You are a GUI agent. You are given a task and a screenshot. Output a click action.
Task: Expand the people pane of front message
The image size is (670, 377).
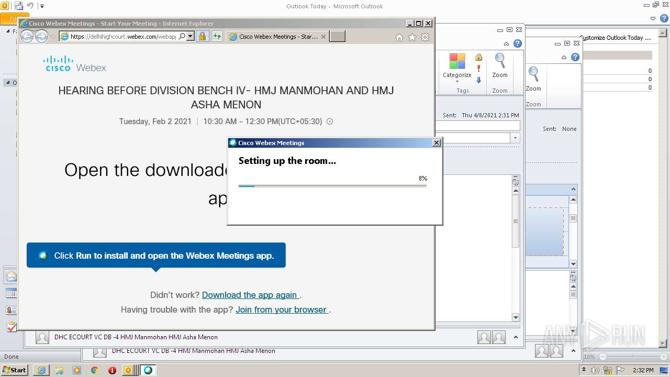[516, 337]
